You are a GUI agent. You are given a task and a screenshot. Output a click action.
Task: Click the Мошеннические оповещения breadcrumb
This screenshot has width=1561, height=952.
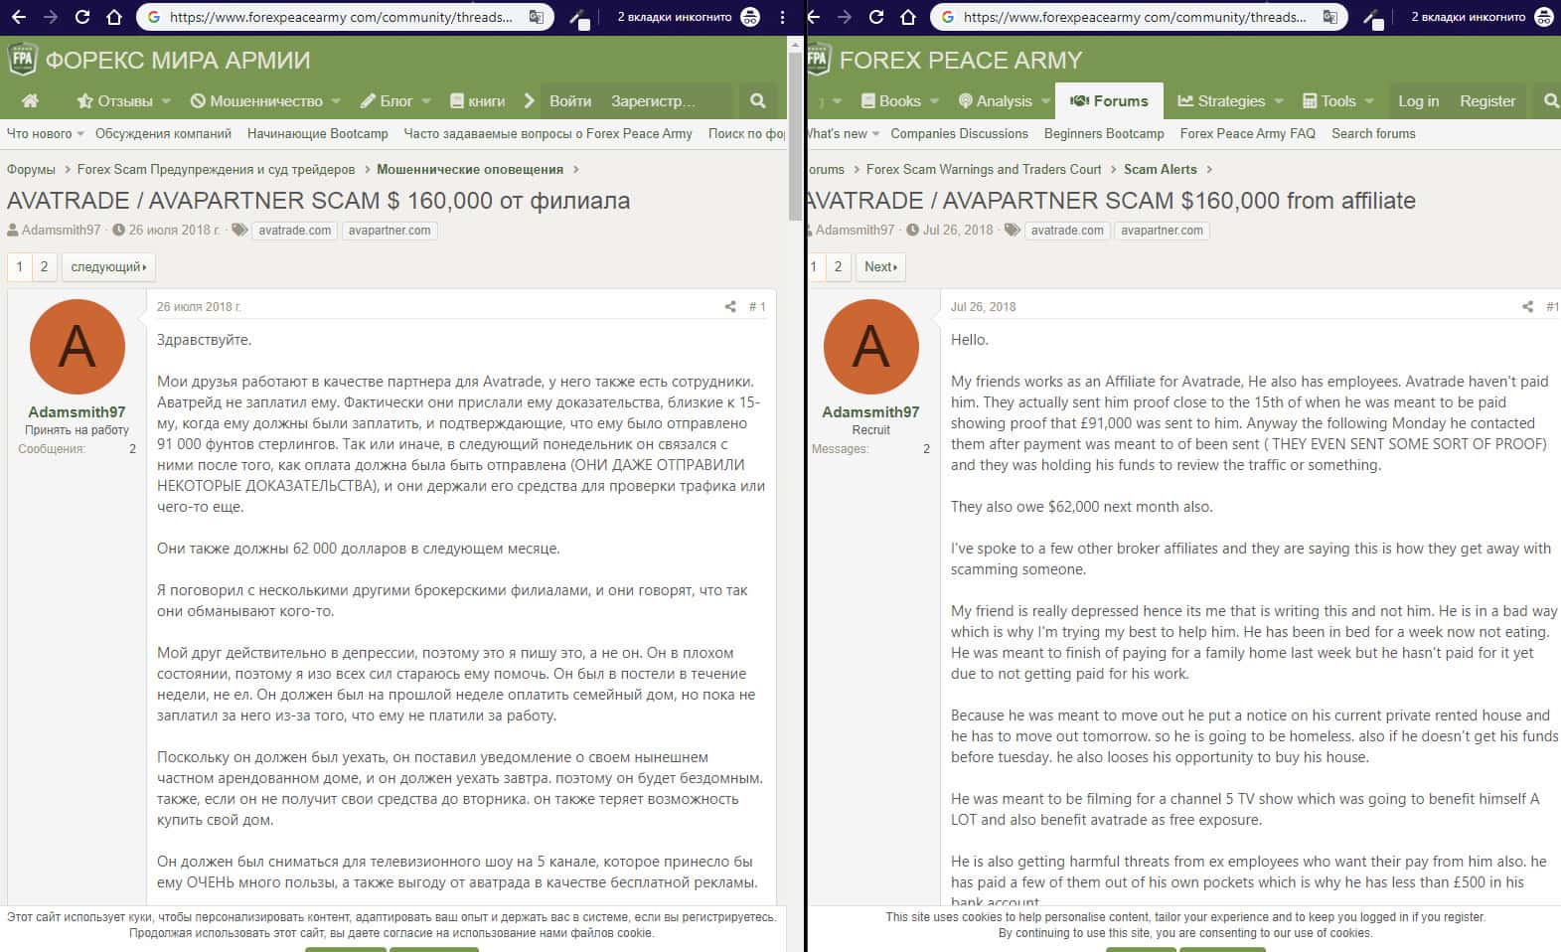[470, 169]
